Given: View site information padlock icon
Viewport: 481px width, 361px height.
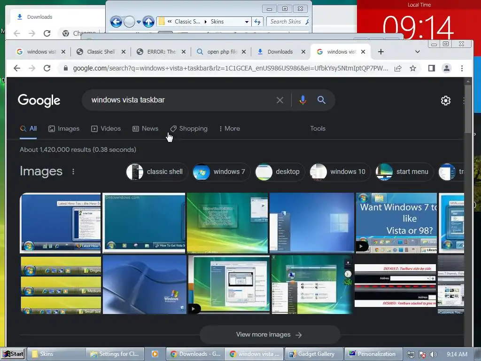Looking at the screenshot, I should [x=65, y=68].
